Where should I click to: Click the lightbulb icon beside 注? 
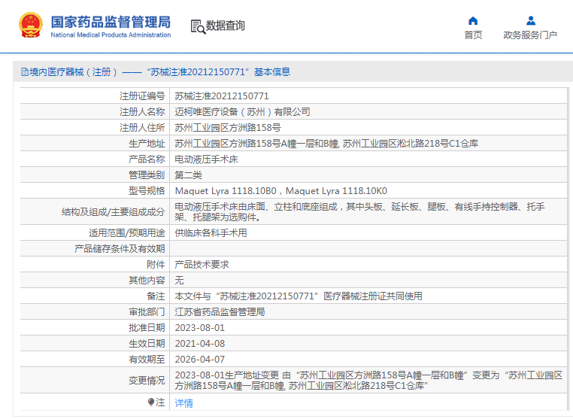coord(151,402)
